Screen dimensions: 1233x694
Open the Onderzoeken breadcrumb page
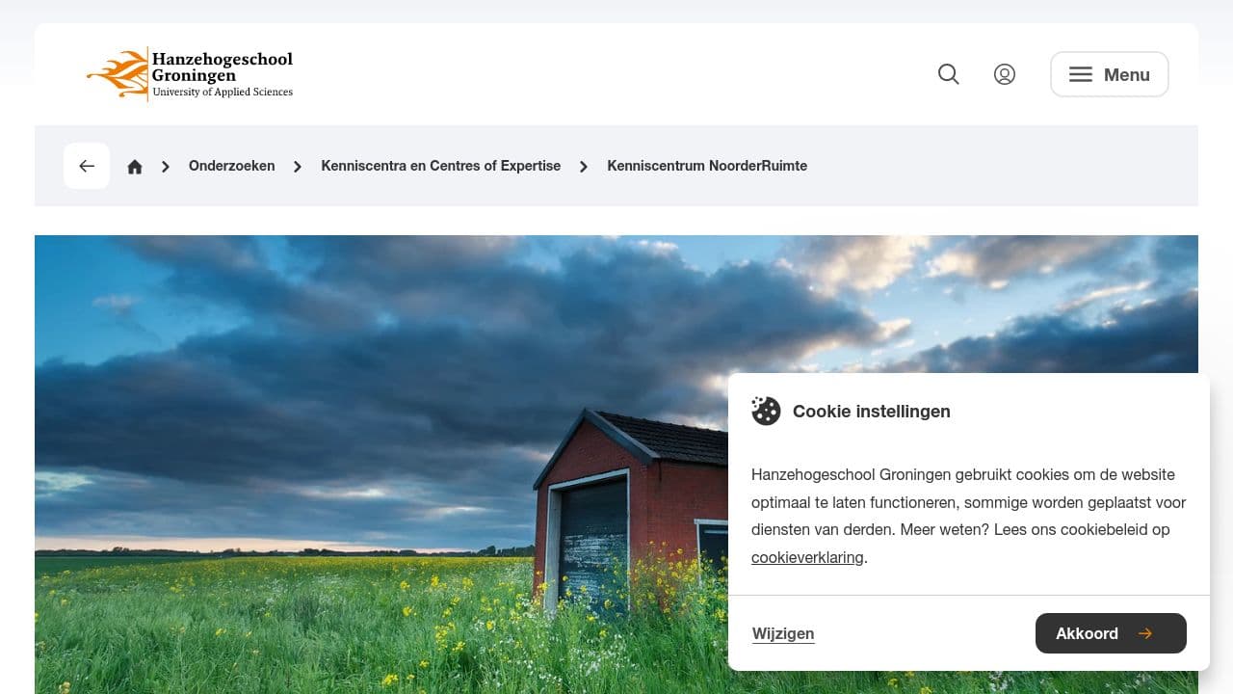tap(231, 166)
